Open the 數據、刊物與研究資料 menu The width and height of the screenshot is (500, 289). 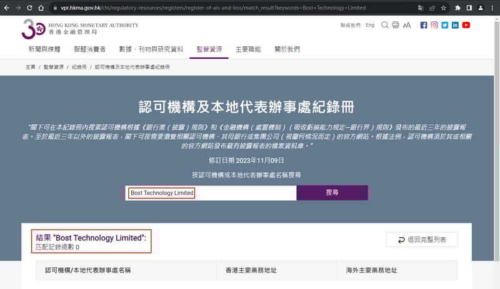tap(151, 49)
